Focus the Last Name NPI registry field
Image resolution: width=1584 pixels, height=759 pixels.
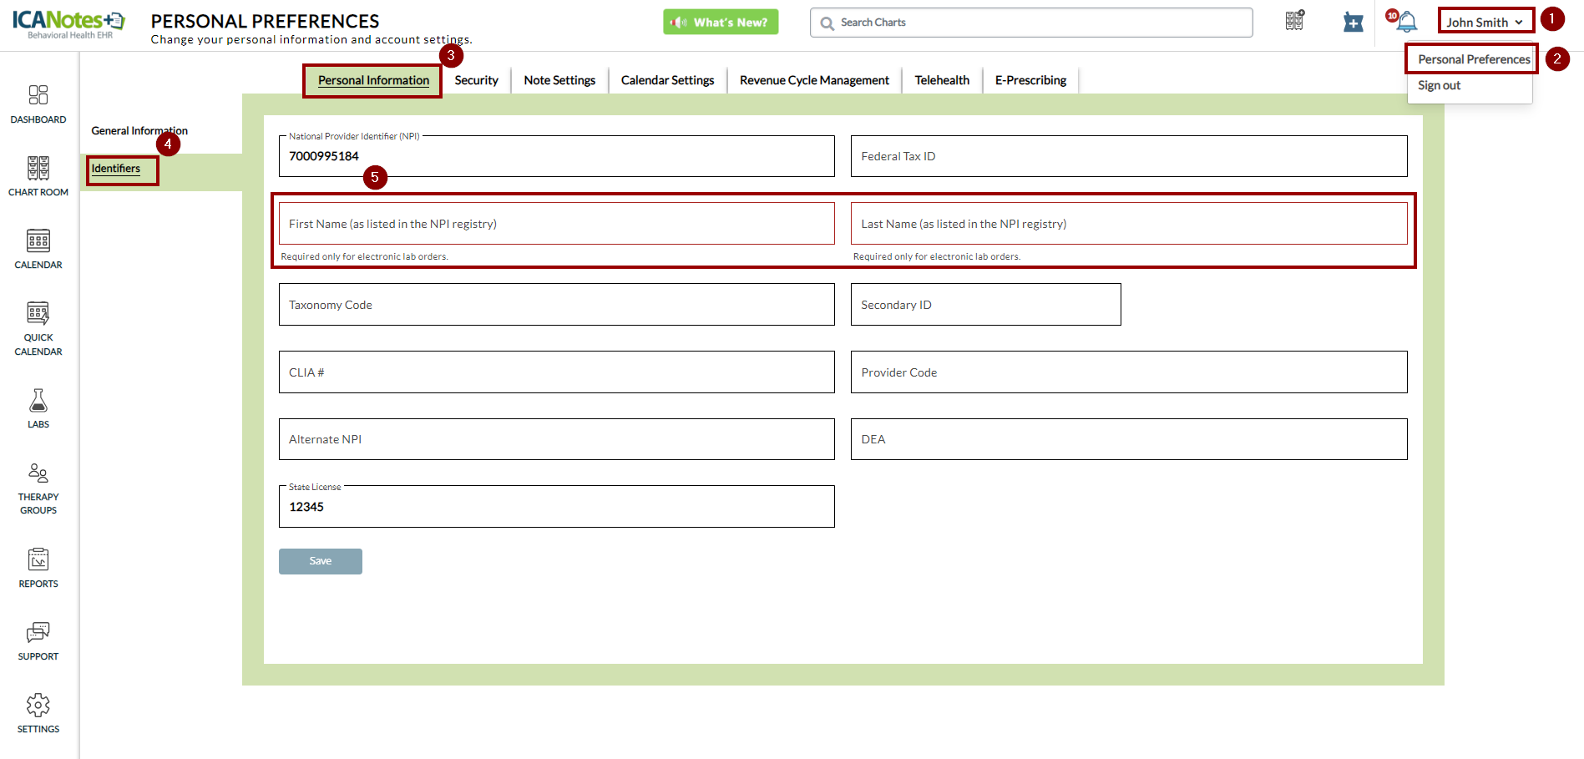tap(1129, 224)
